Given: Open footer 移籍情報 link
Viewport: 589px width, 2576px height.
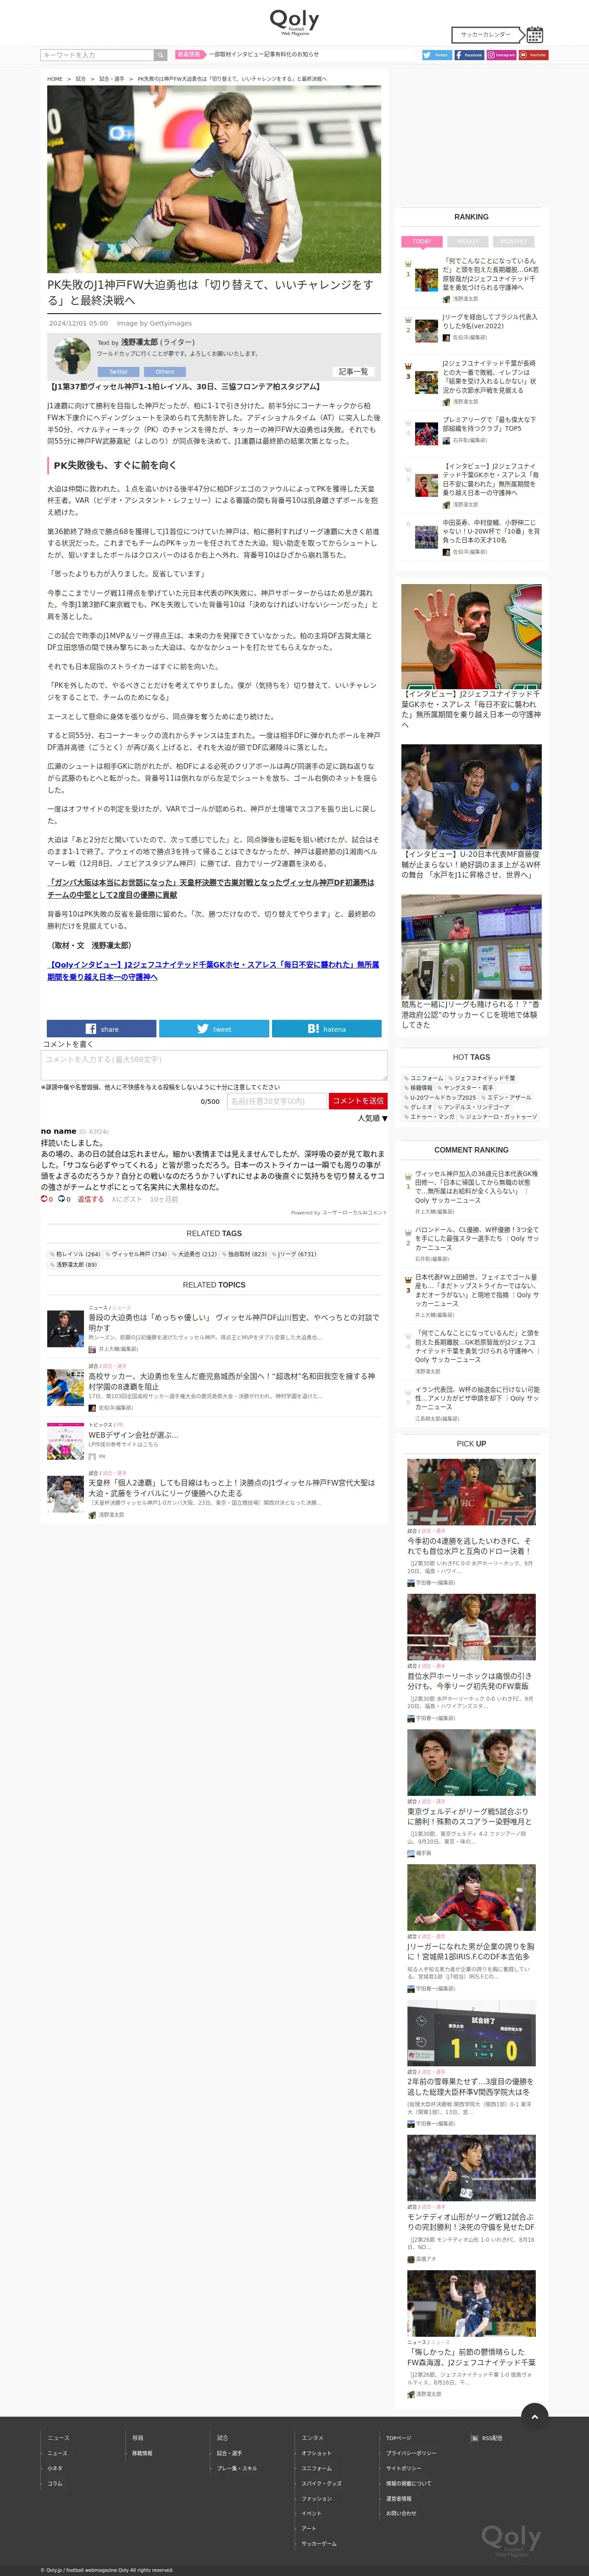Looking at the screenshot, I should [x=142, y=2453].
